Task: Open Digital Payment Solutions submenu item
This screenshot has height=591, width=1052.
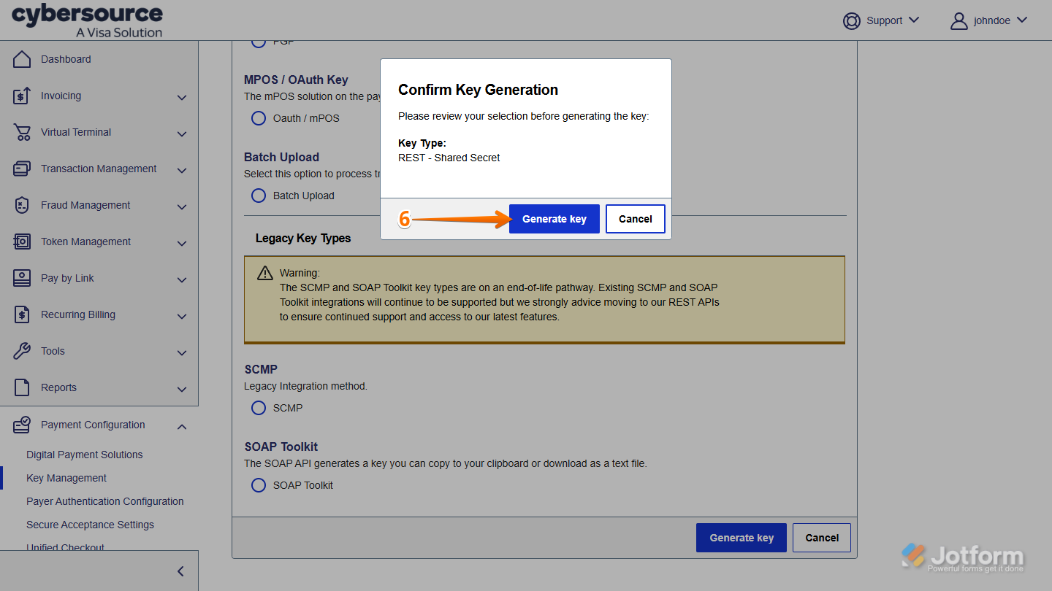Action: point(85,455)
